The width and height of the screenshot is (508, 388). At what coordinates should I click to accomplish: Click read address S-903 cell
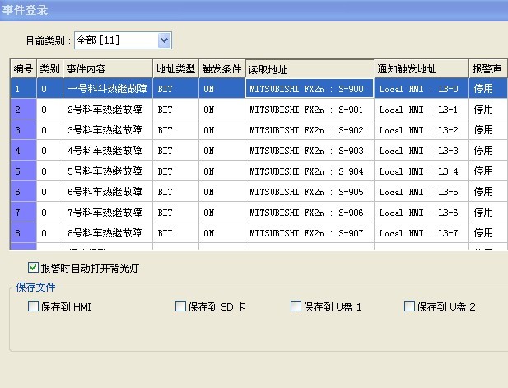click(x=309, y=151)
